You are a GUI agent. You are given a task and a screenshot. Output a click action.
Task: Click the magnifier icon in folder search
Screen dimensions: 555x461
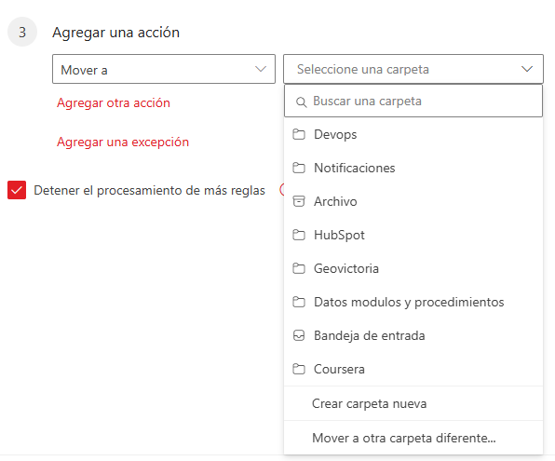pos(301,102)
